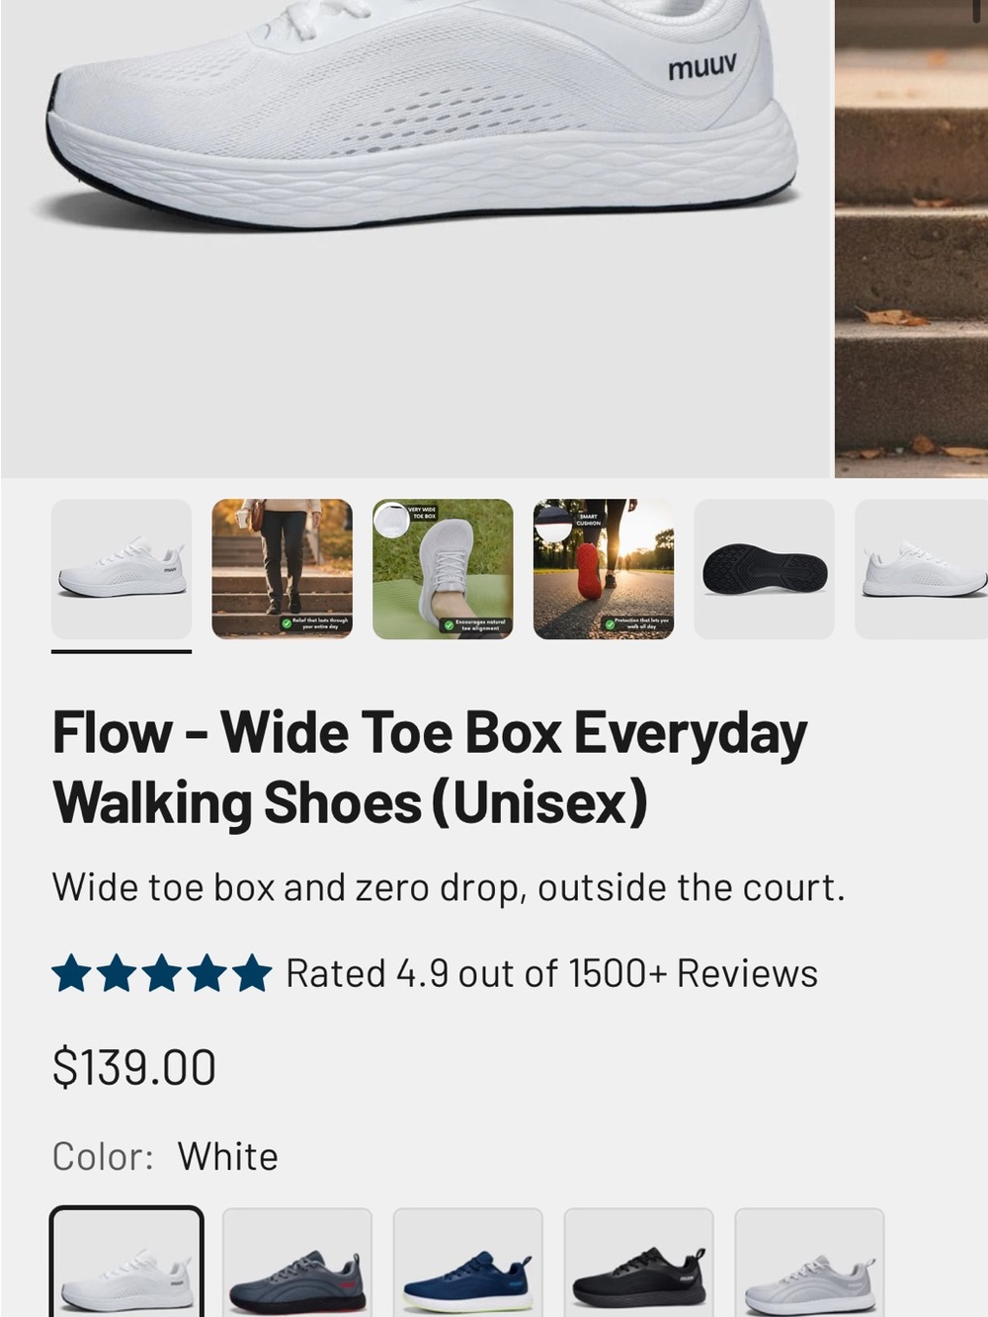Open the stairs walking lifestyle thumbnail

point(282,569)
